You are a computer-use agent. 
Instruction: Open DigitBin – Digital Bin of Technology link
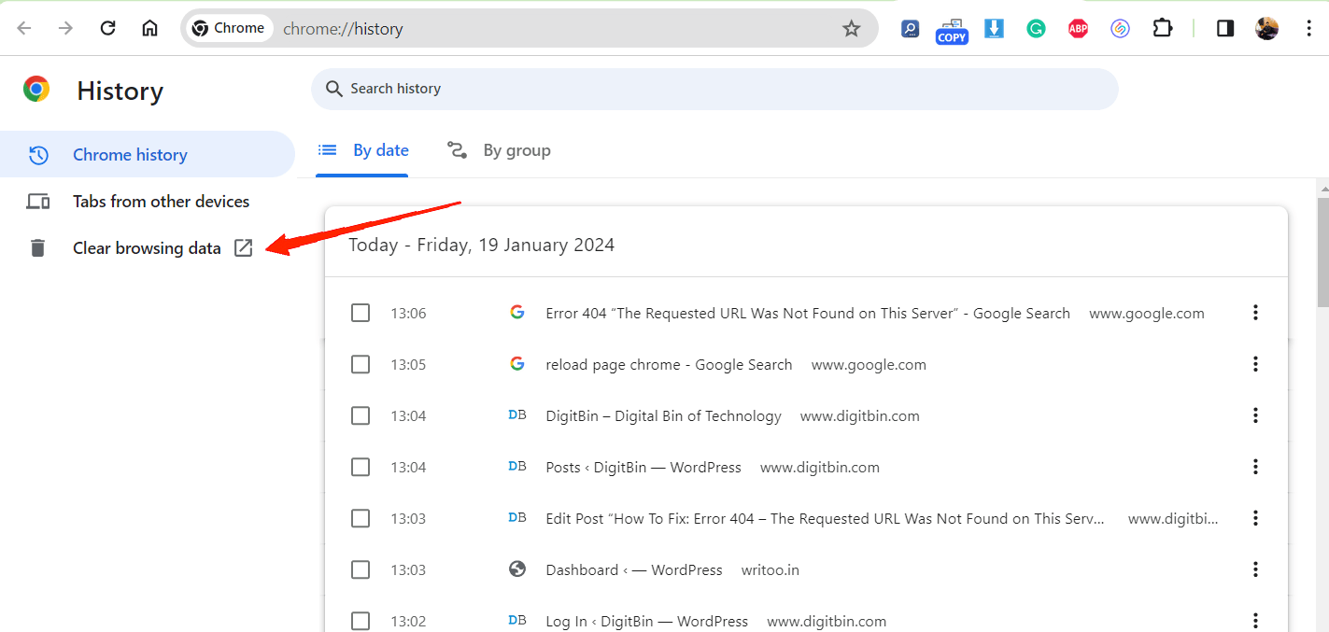[663, 416]
